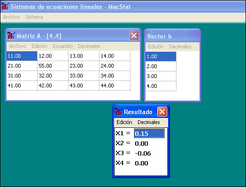Open Decimales menu in Matriz A window

(89, 46)
